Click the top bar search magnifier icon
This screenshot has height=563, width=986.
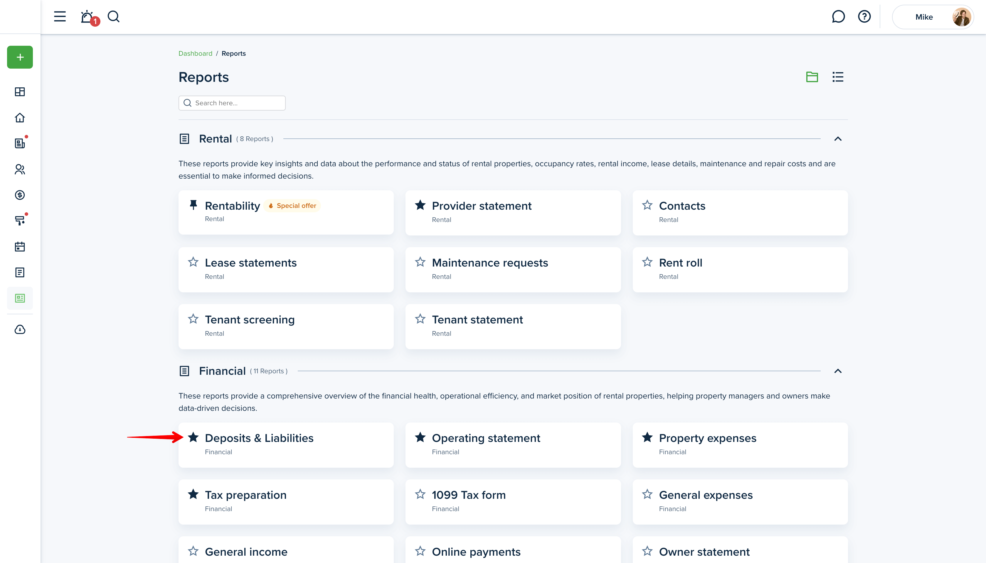click(113, 17)
